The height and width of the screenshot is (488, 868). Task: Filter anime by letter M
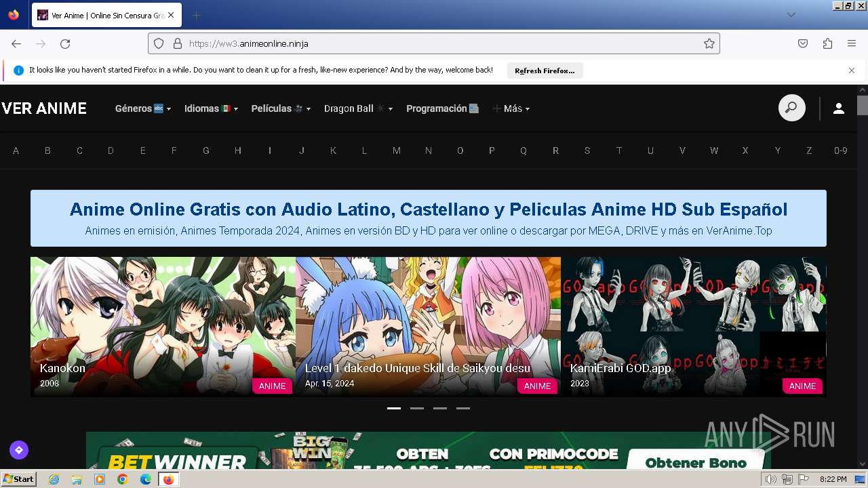(x=397, y=150)
